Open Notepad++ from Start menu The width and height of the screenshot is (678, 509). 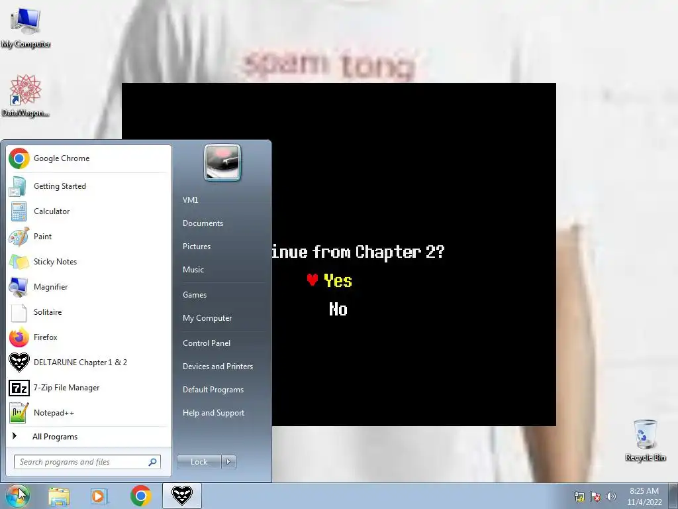pos(89,412)
